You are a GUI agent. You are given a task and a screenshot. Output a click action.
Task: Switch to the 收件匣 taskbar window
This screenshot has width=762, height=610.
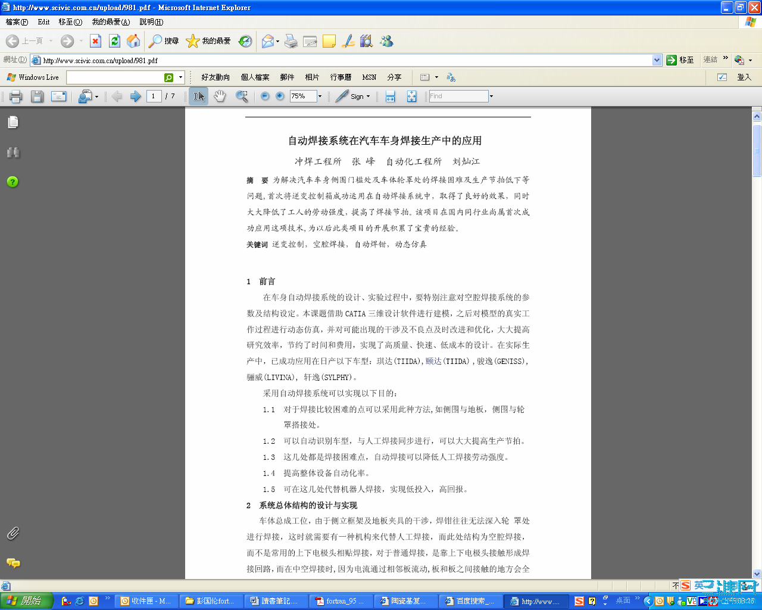(x=147, y=601)
